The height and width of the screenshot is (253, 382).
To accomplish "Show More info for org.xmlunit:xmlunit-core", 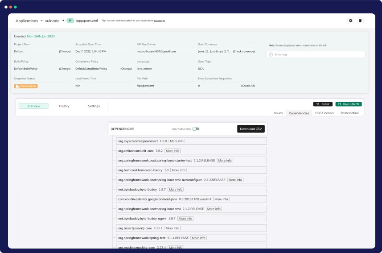I will (173, 151).
